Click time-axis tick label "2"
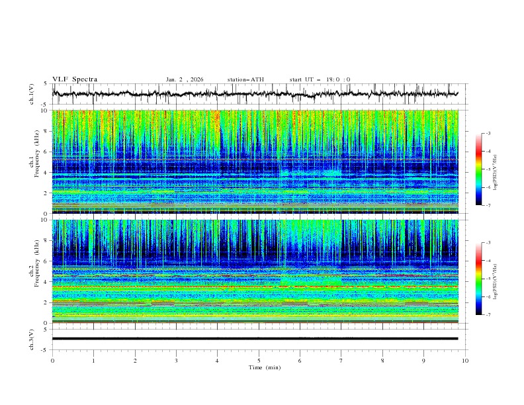Image resolution: width=524 pixels, height=405 pixels. coord(135,361)
